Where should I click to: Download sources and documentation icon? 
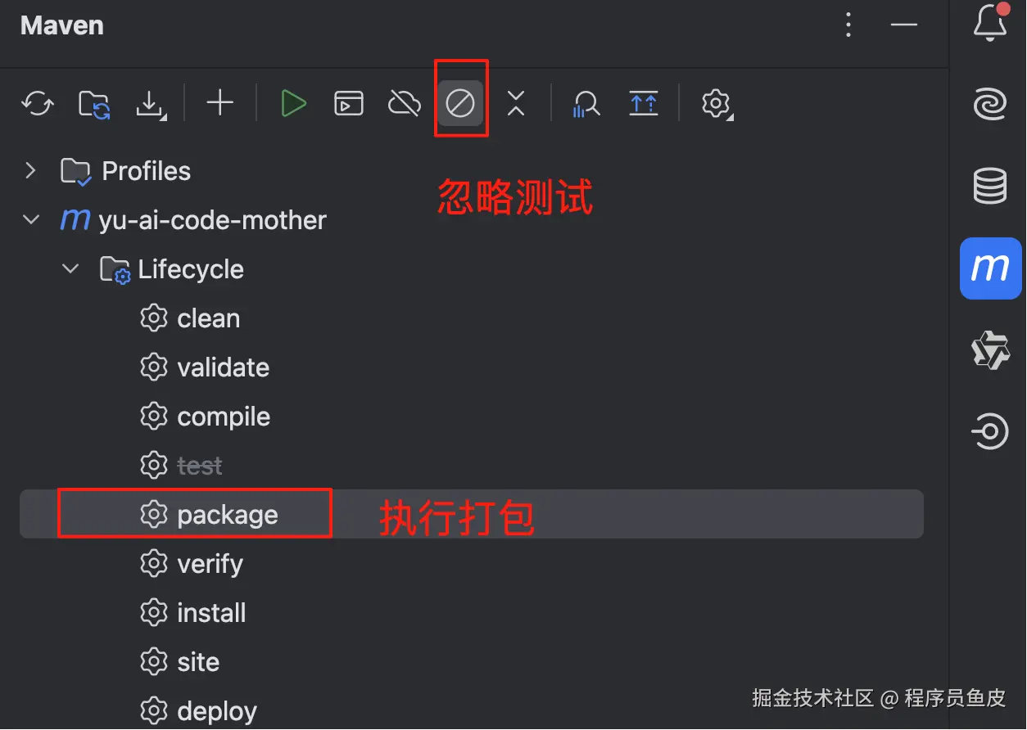pos(152,104)
